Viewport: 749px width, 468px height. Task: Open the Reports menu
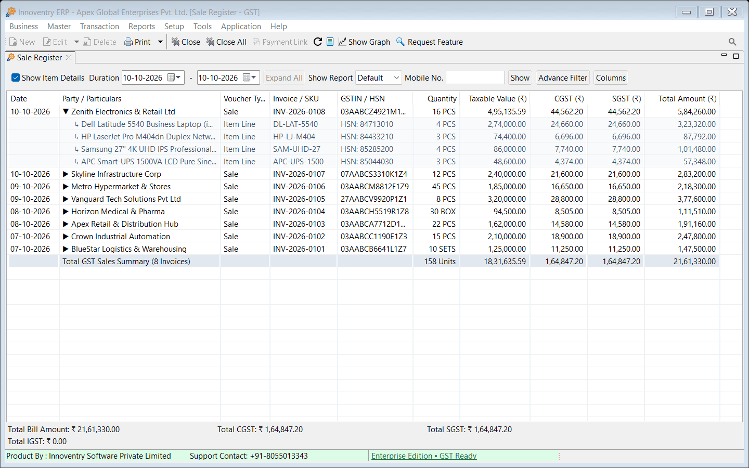[x=141, y=27]
